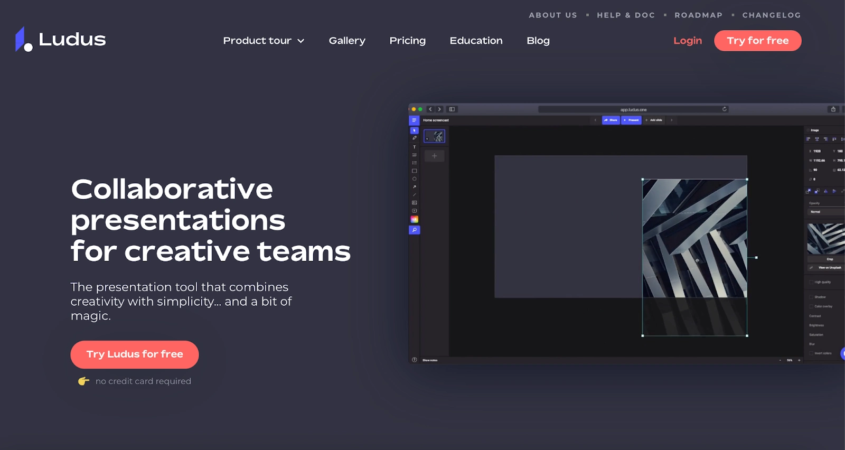Click the Ludus logo in the header

click(x=61, y=39)
